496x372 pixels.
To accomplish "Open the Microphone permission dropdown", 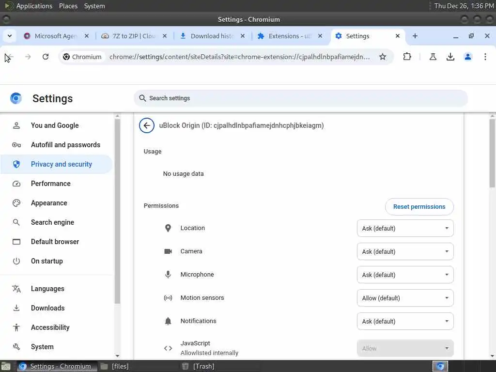I will tap(405, 275).
